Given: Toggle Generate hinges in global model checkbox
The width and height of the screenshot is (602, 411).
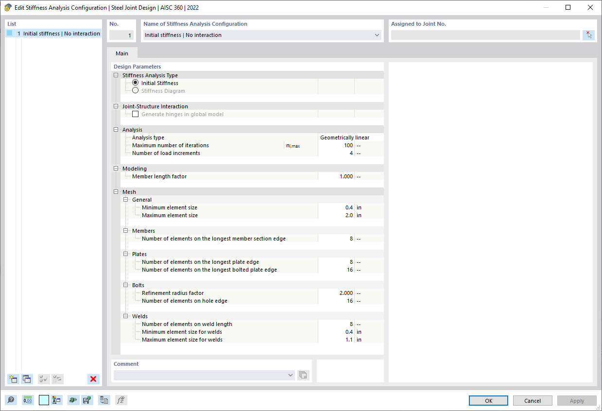Looking at the screenshot, I should (x=135, y=114).
